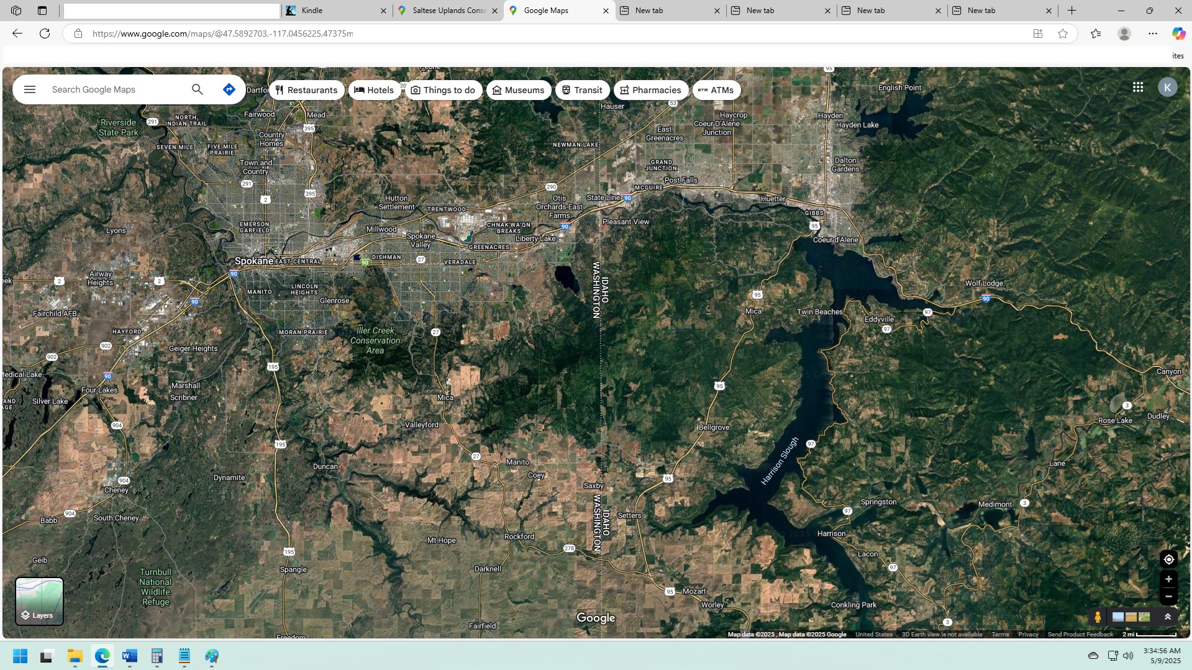Click the Coeur d'Alene label
Image resolution: width=1192 pixels, height=670 pixels.
[x=835, y=240]
